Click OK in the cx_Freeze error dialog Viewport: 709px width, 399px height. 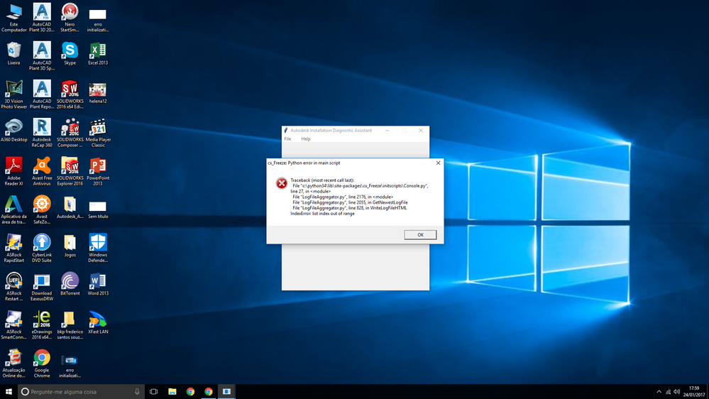pos(420,234)
